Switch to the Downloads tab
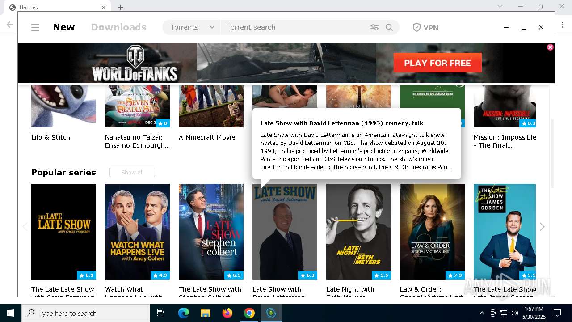The height and width of the screenshot is (322, 572). [x=118, y=27]
